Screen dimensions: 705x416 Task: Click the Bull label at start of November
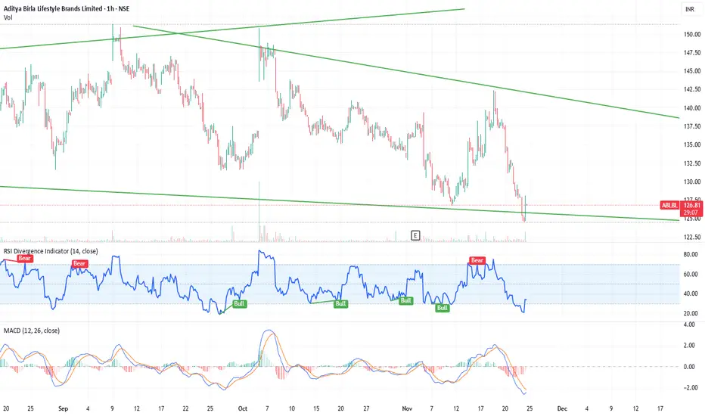406,300
